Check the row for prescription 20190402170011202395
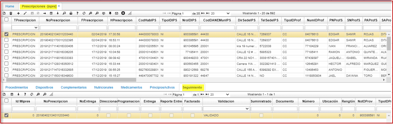Image resolution: width=393 pixels, height=124 pixels. 6,40
